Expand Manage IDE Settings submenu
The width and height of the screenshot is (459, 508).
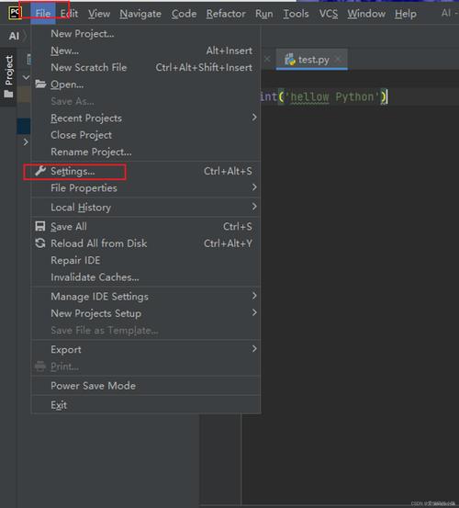pos(145,297)
